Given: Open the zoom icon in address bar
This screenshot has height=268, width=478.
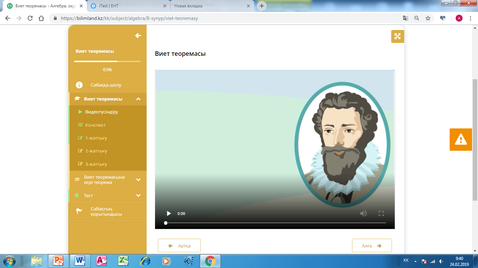Looking at the screenshot, I should [417, 18].
